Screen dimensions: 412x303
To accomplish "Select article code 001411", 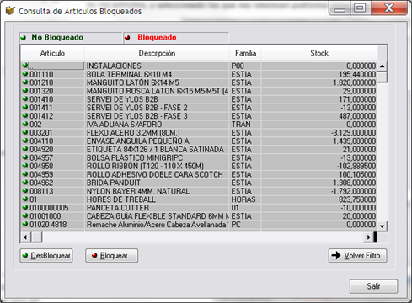I will [41, 108].
